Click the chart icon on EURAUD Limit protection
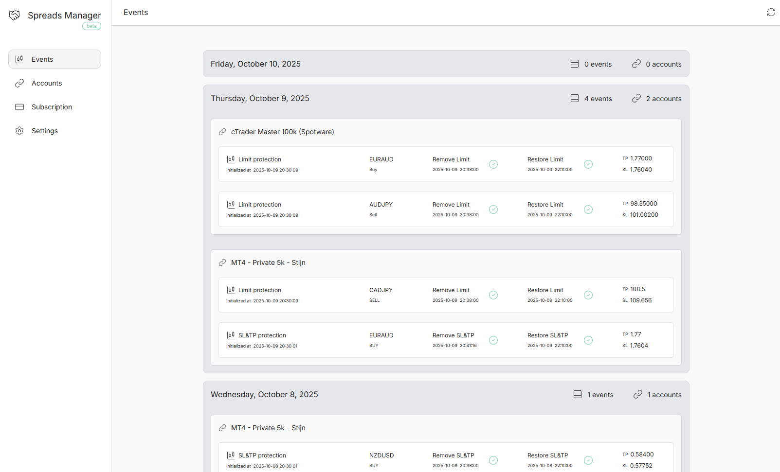 [x=231, y=159]
